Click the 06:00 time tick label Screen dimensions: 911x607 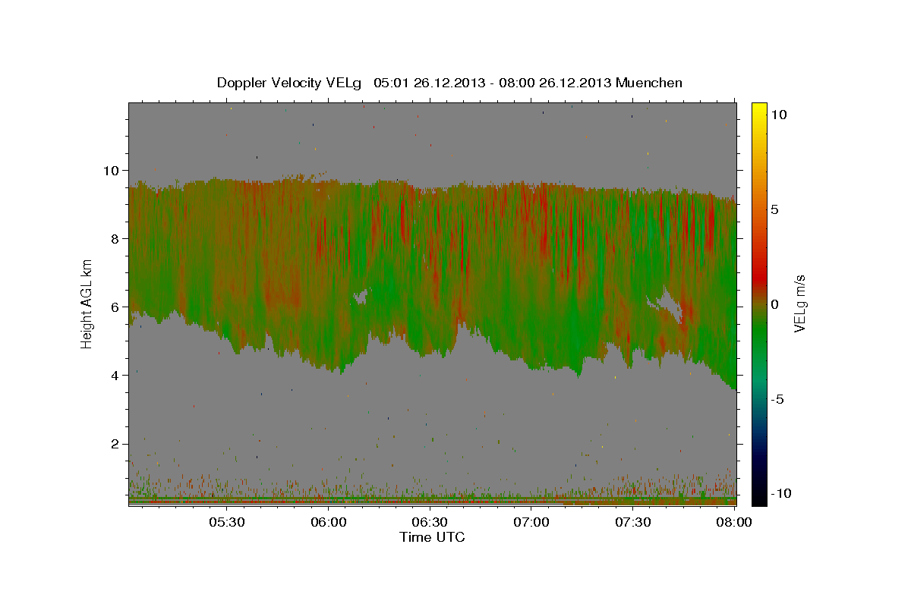329,523
